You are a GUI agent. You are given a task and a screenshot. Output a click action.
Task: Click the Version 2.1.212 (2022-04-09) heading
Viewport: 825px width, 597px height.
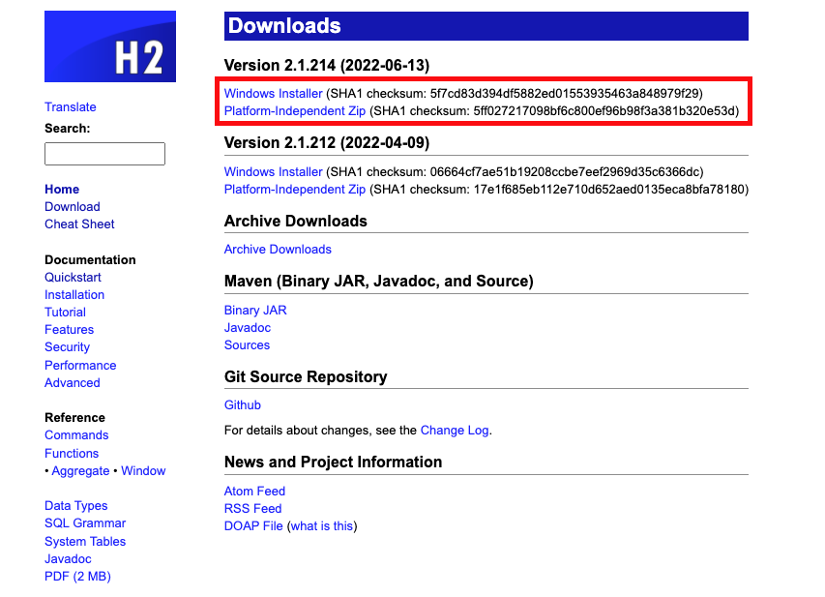click(327, 142)
